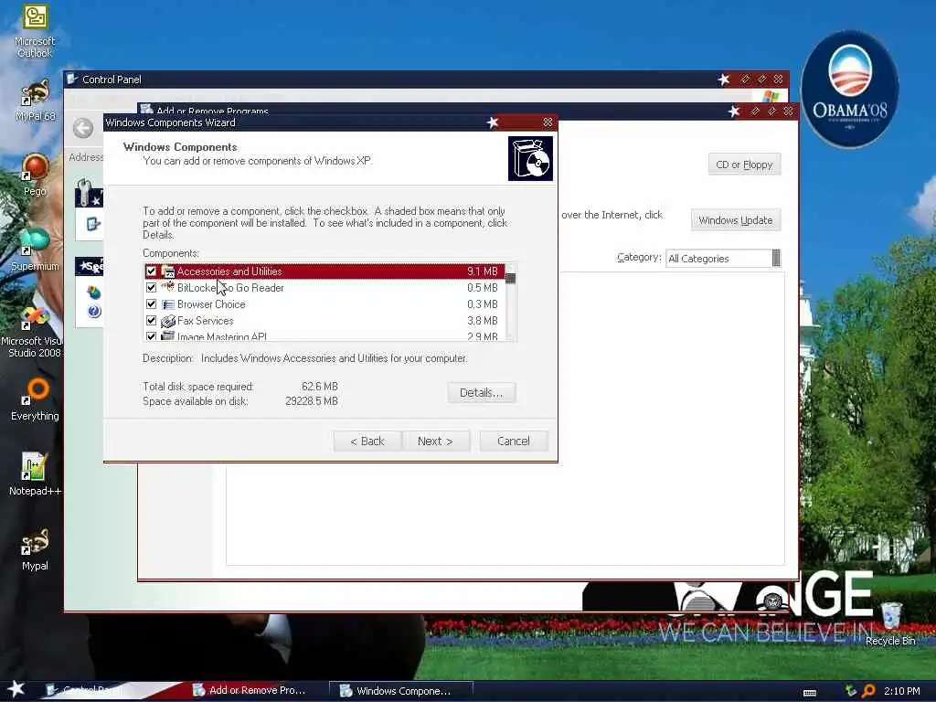Screen dimensions: 936x702
Task: Click the Next button in the wizard
Action: [436, 441]
